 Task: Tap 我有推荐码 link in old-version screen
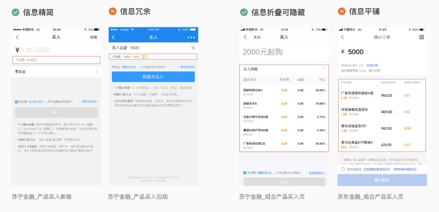(187, 67)
